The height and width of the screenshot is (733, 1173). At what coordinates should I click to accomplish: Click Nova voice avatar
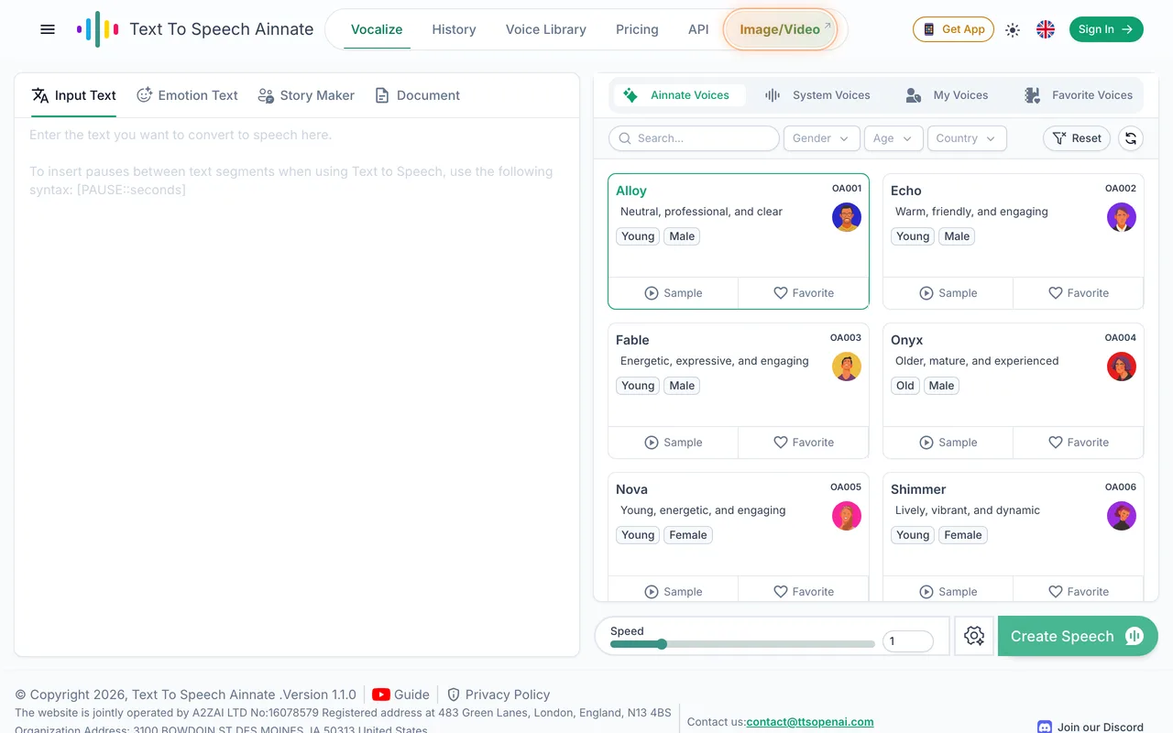pyautogui.click(x=847, y=516)
